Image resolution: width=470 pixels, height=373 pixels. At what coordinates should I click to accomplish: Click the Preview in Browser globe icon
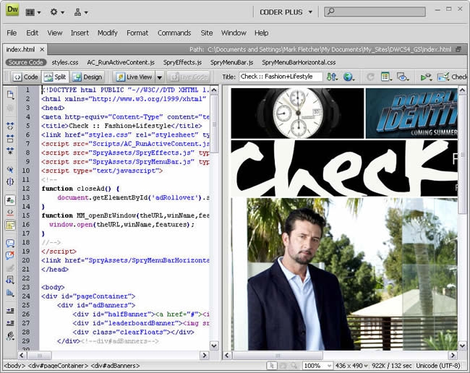pyautogui.click(x=349, y=77)
